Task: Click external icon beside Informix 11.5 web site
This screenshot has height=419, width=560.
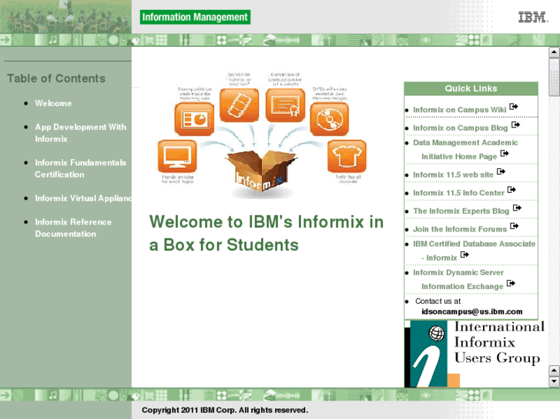Action: tap(501, 171)
